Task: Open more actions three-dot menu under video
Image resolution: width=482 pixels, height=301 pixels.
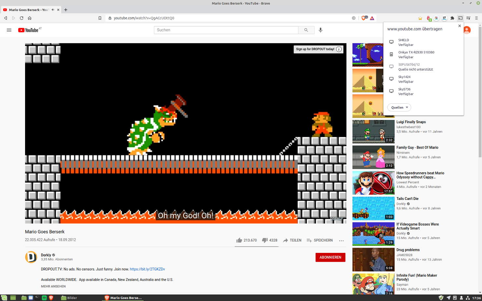Action: click(x=341, y=241)
